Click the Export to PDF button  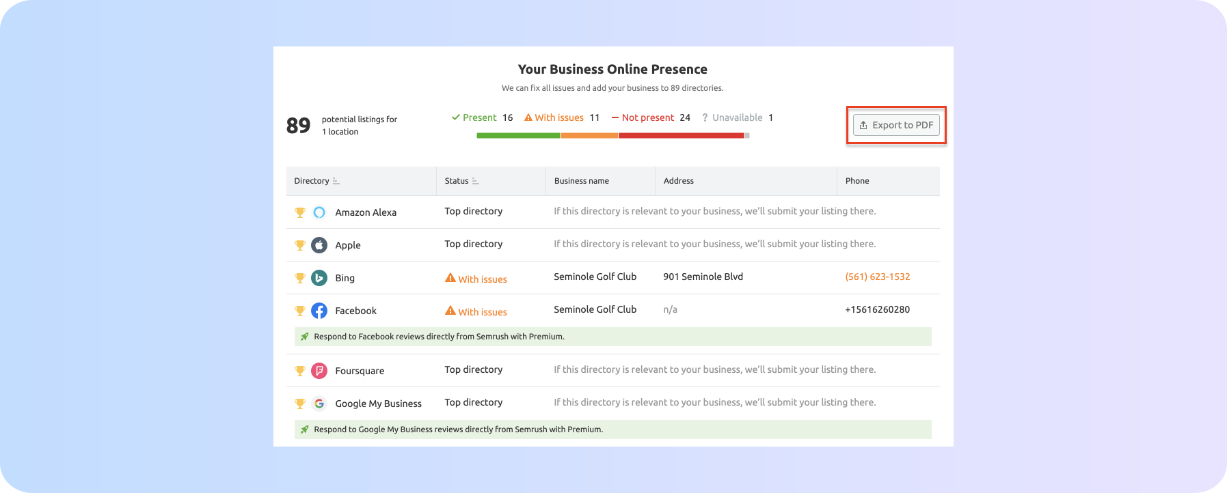click(896, 125)
